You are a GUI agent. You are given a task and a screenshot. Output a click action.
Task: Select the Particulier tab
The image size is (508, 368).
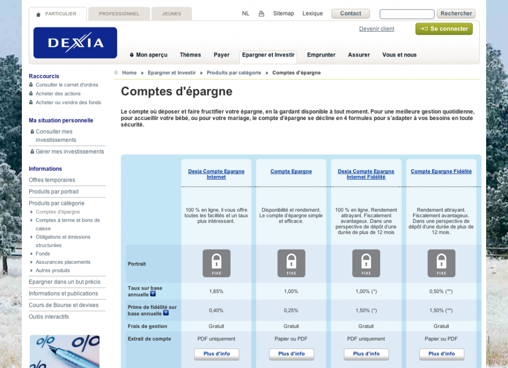58,14
